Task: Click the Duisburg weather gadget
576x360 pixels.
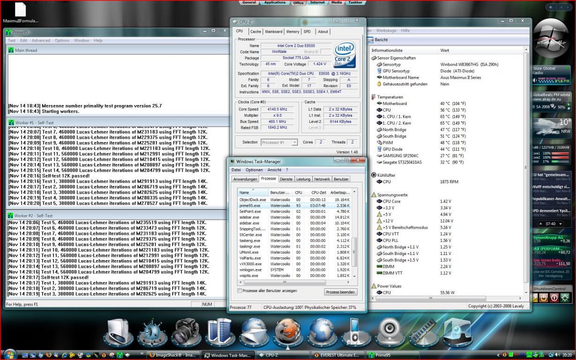Action: [x=552, y=127]
